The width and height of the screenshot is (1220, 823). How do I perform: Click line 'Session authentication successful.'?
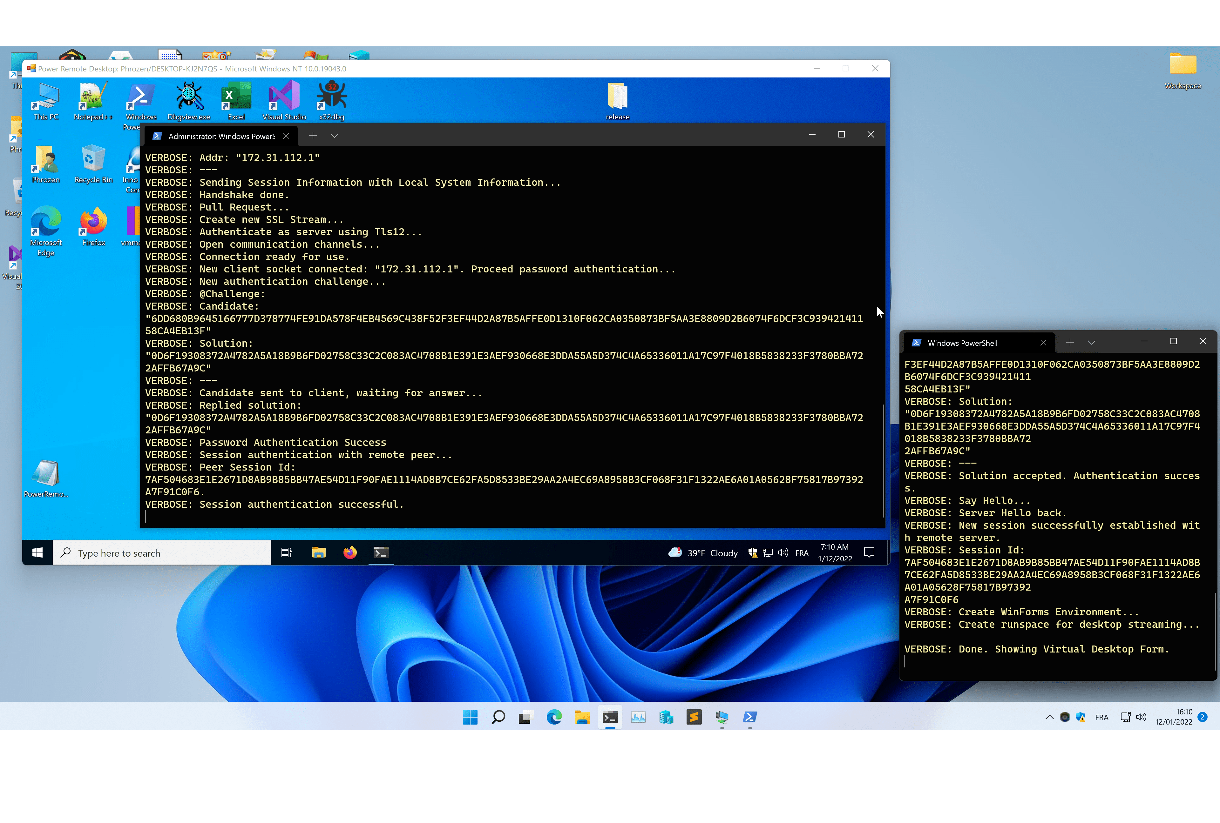pos(274,504)
